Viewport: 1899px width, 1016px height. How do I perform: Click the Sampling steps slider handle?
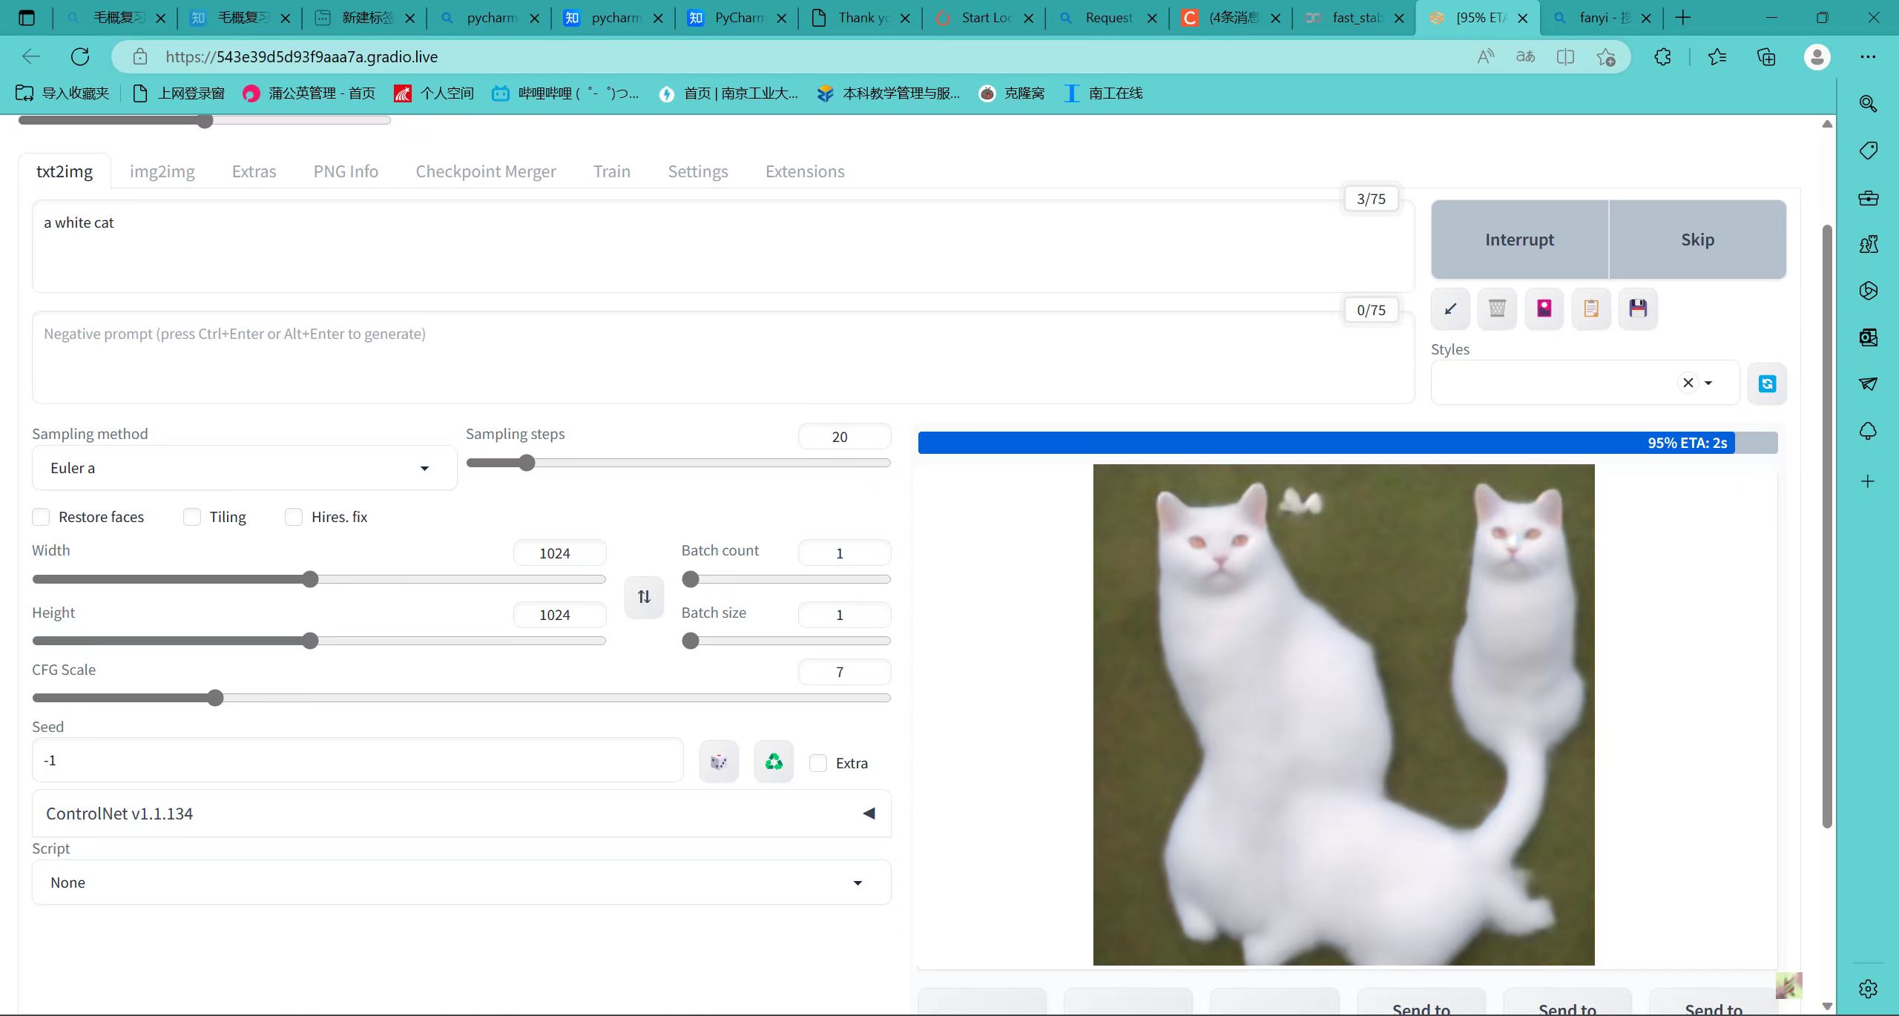pyautogui.click(x=527, y=464)
